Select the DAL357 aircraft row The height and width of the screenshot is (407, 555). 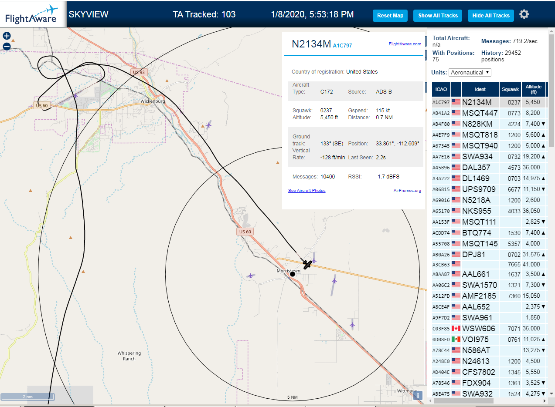pos(490,167)
